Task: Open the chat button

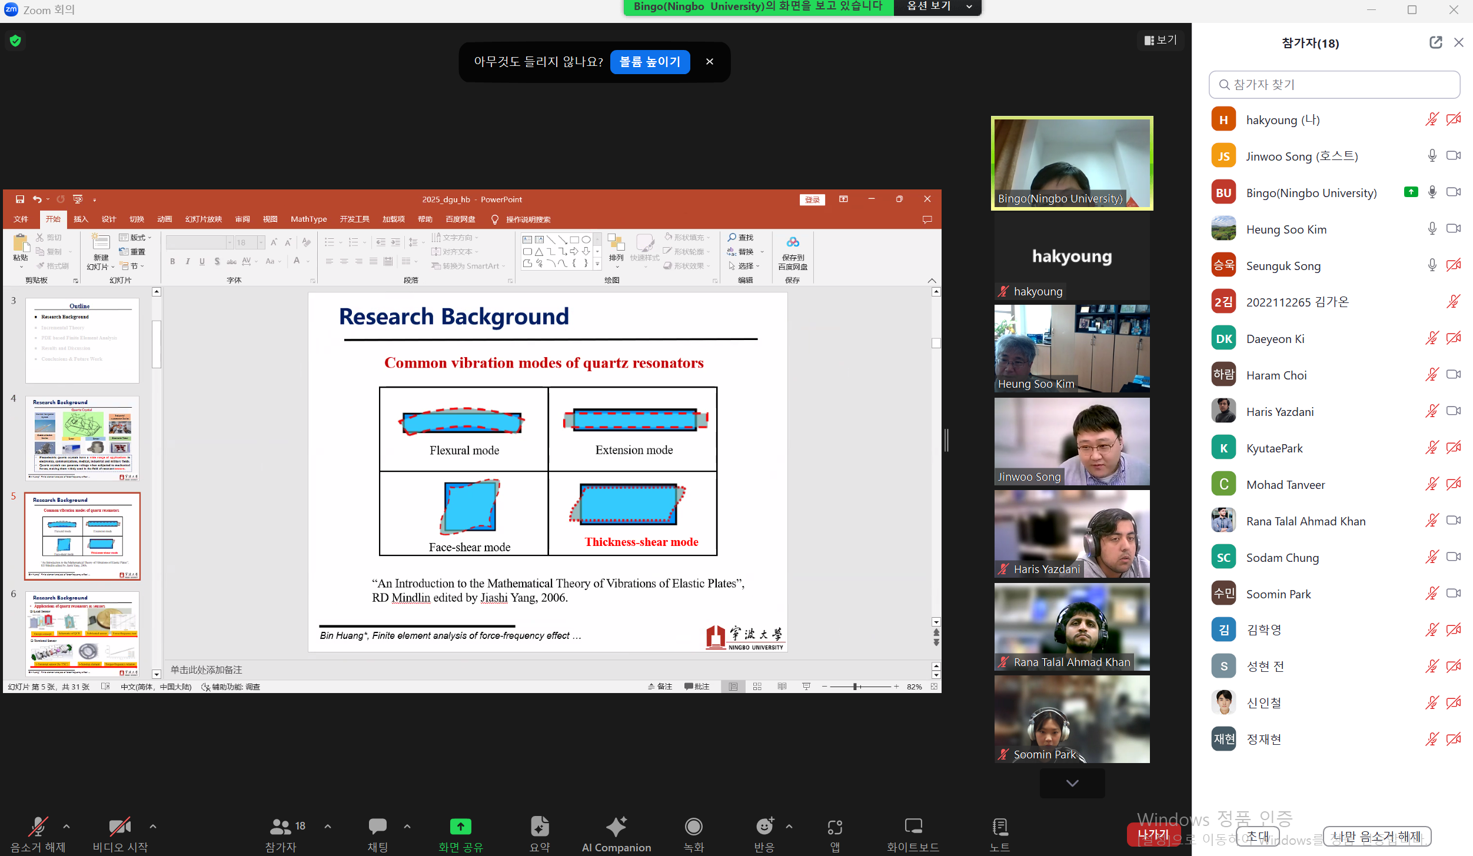Action: point(378,834)
